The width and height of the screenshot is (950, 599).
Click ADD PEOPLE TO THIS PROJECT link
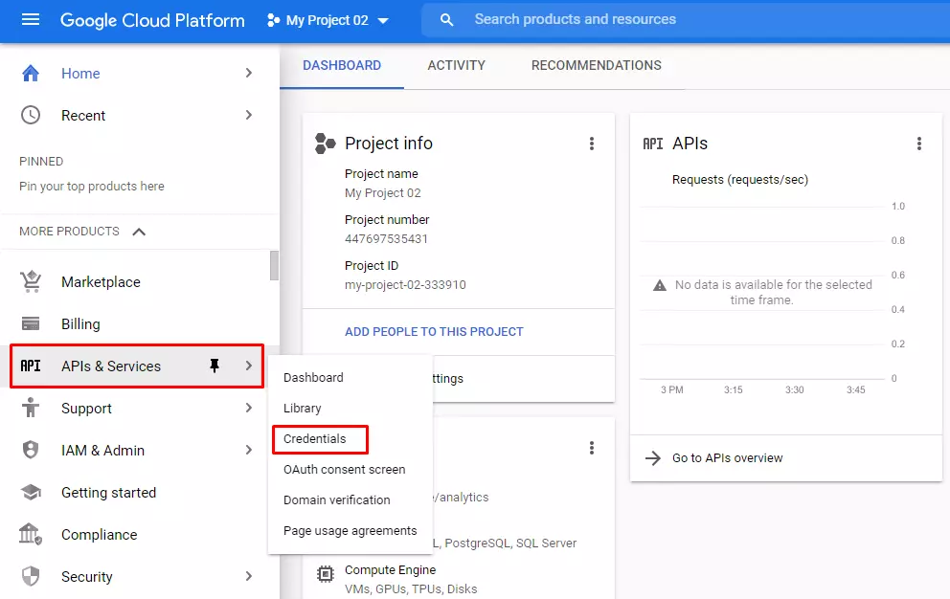(434, 332)
